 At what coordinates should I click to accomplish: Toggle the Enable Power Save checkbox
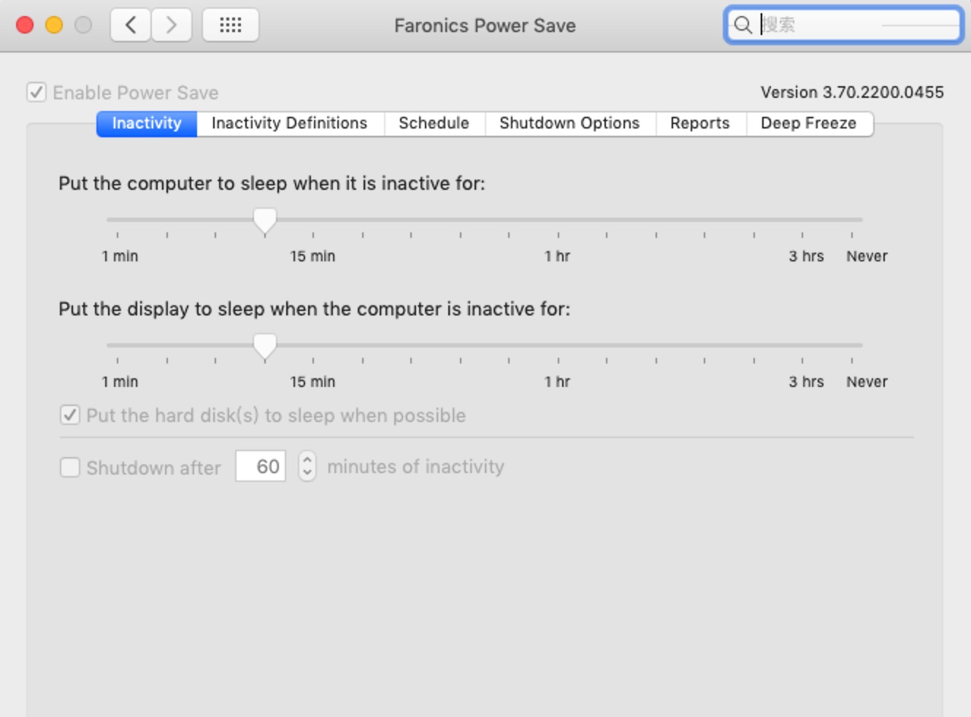pos(37,92)
